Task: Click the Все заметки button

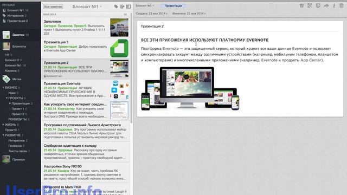Action: (53, 6)
